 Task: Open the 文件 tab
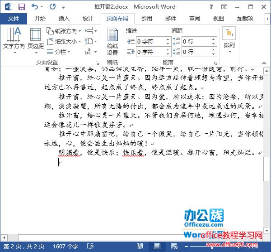[14, 19]
